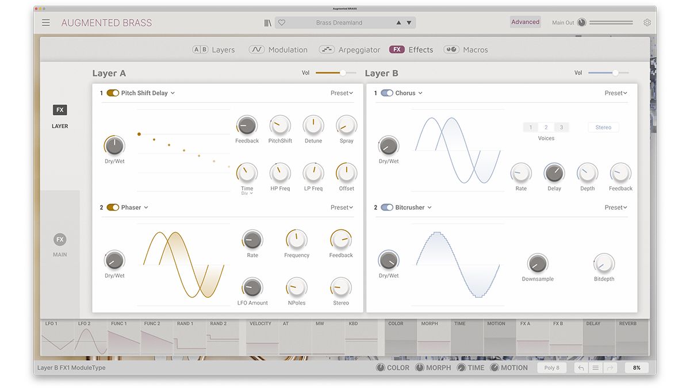Open the Chorus effect type dropdown
690x388 pixels.
coord(409,93)
